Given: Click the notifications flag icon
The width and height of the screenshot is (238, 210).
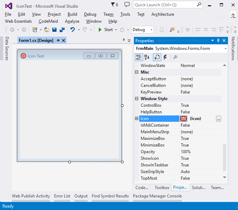Looking at the screenshot, I should click(x=112, y=5).
